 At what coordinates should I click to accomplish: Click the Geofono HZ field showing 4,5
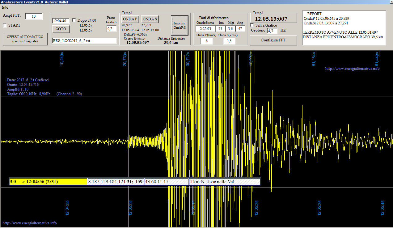click(273, 31)
